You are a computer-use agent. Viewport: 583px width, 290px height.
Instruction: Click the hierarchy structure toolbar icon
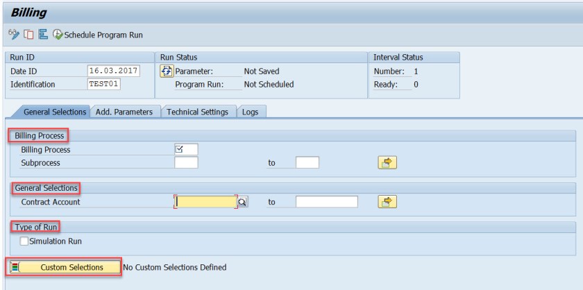44,35
